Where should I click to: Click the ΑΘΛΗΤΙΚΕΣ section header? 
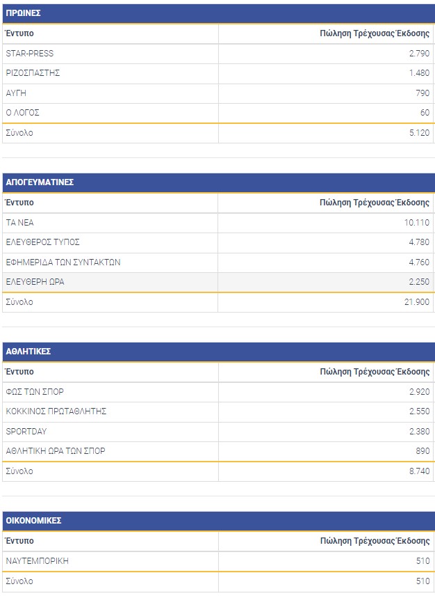click(28, 352)
